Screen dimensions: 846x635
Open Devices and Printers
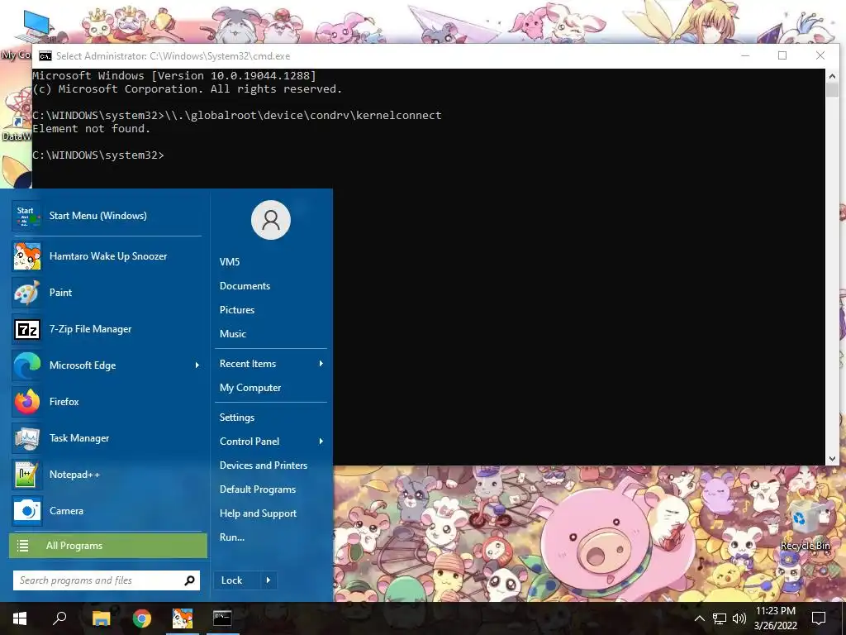point(264,466)
